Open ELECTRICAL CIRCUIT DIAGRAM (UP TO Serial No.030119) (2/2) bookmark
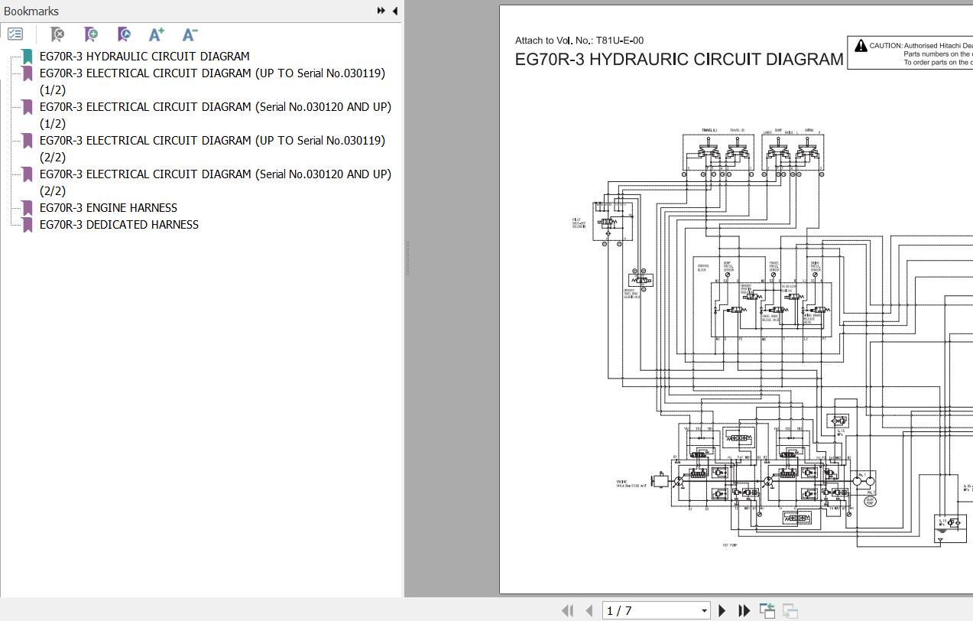 pyautogui.click(x=212, y=148)
